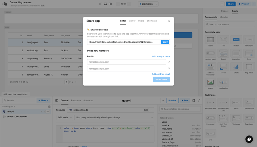Add a Number Input component
257x147 pixels.
210,54
